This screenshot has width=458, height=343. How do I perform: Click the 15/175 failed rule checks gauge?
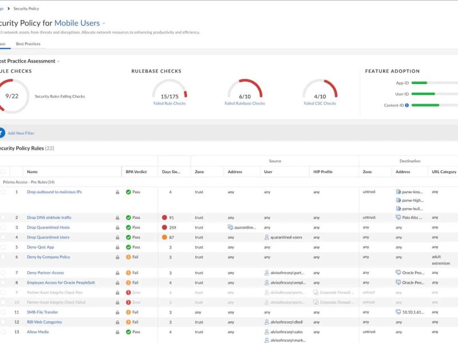169,89
